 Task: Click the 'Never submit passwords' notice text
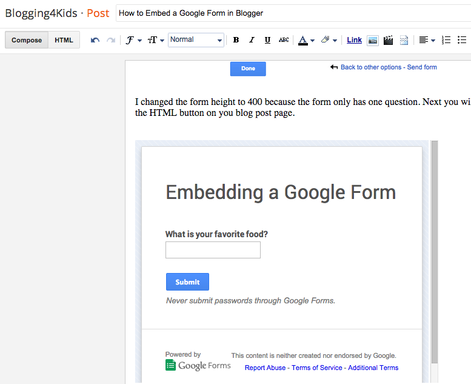[x=250, y=301]
